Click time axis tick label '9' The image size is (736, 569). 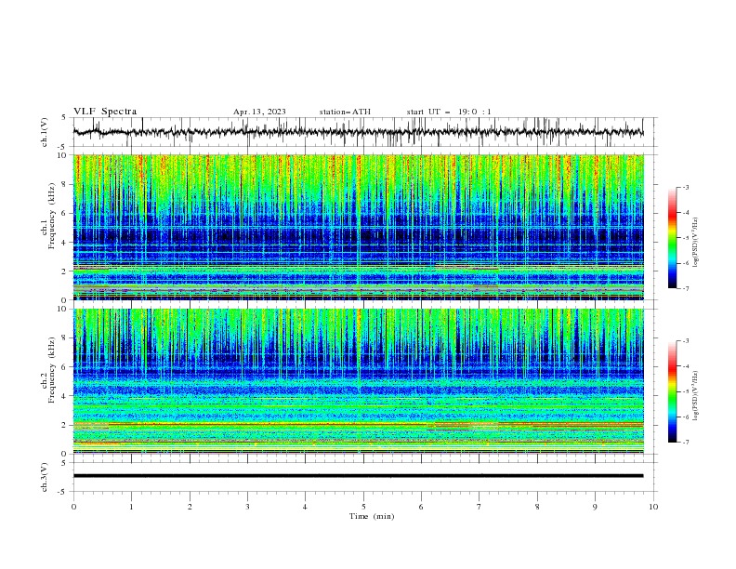[x=595, y=507]
